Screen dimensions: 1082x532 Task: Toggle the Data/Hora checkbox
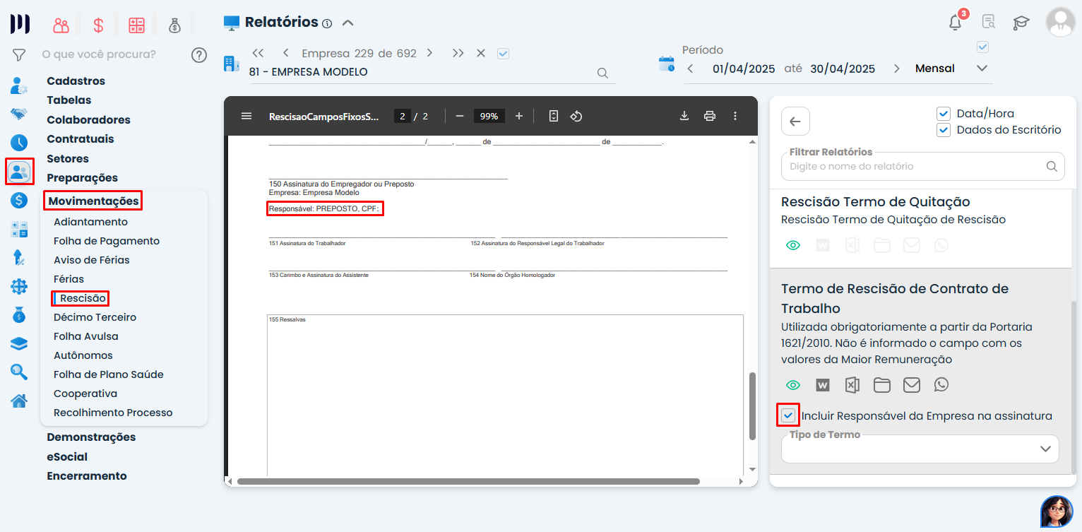coord(943,113)
